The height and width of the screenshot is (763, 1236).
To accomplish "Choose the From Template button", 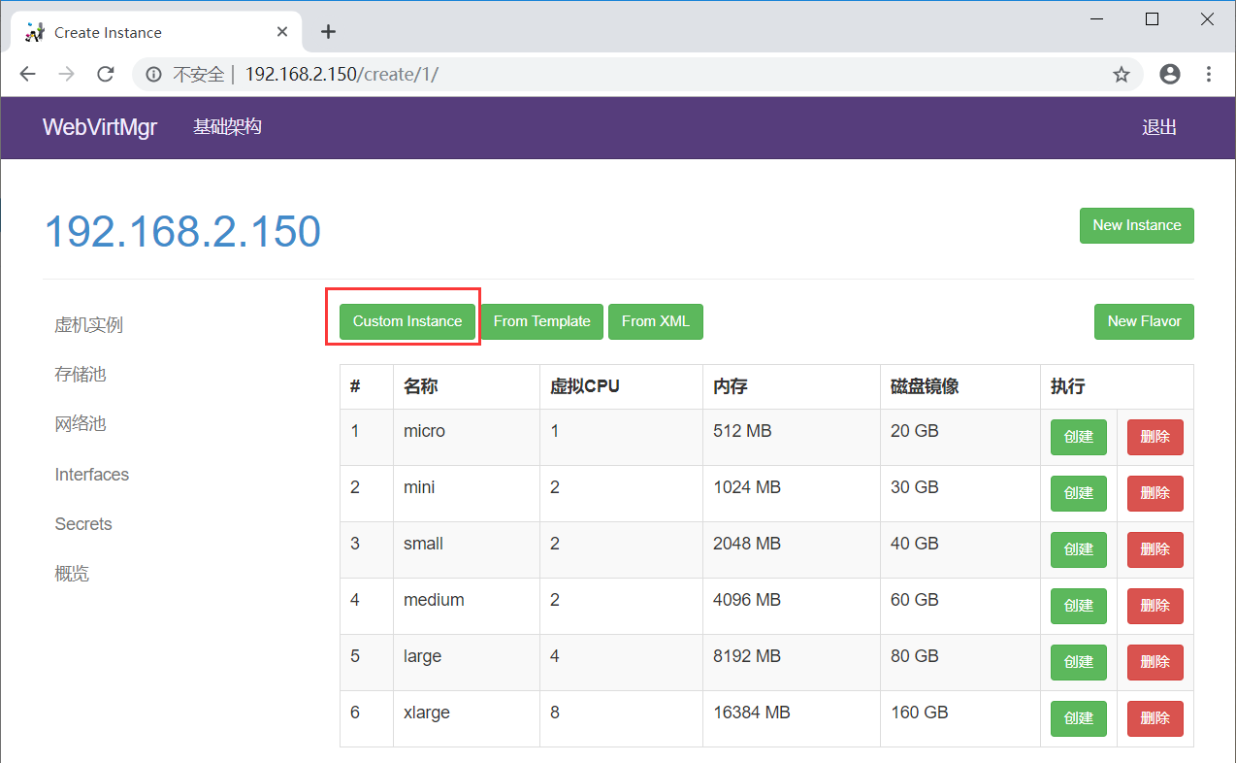I will 541,321.
